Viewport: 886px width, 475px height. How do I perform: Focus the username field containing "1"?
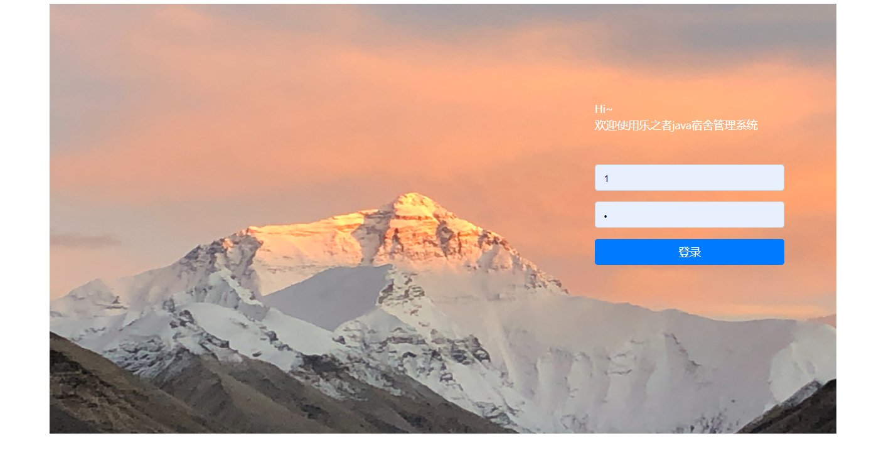tap(689, 178)
